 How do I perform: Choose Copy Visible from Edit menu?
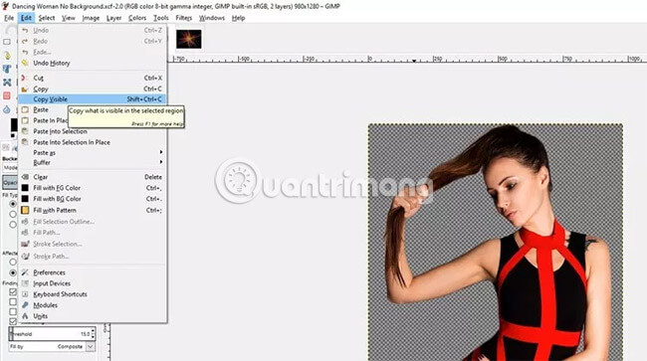[x=92, y=99]
